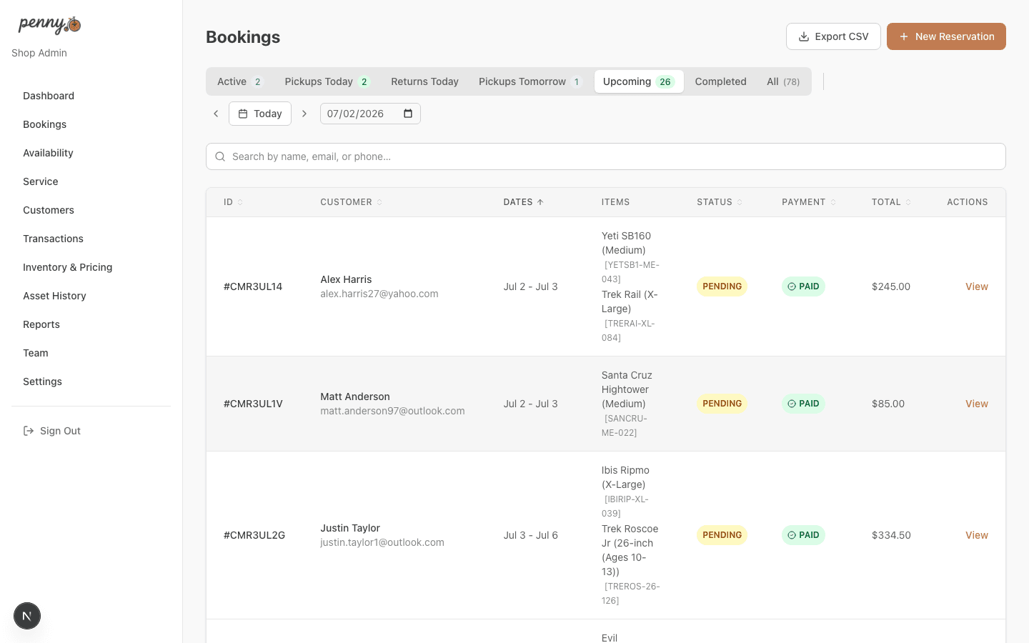
Task: Switch to Pickups Today tab
Action: [x=327, y=81]
